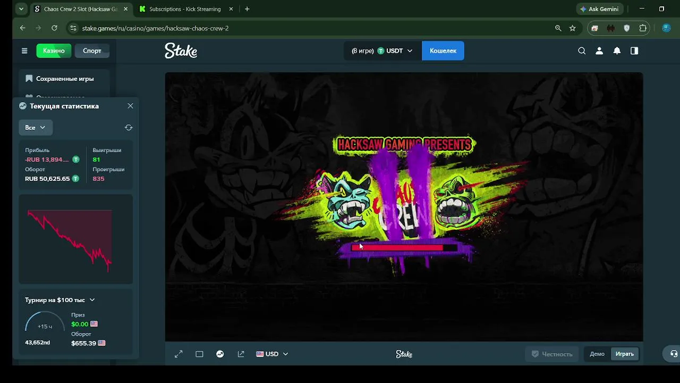Click the Оборот RUB 50,625.65 value
The height and width of the screenshot is (383, 680).
47,179
